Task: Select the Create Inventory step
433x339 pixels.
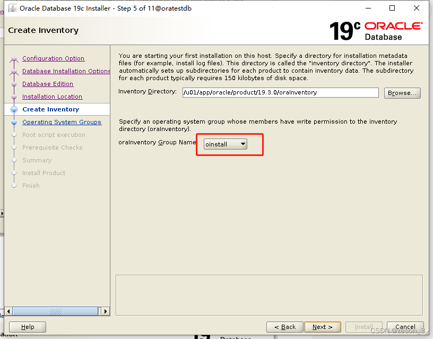Action: pos(51,109)
